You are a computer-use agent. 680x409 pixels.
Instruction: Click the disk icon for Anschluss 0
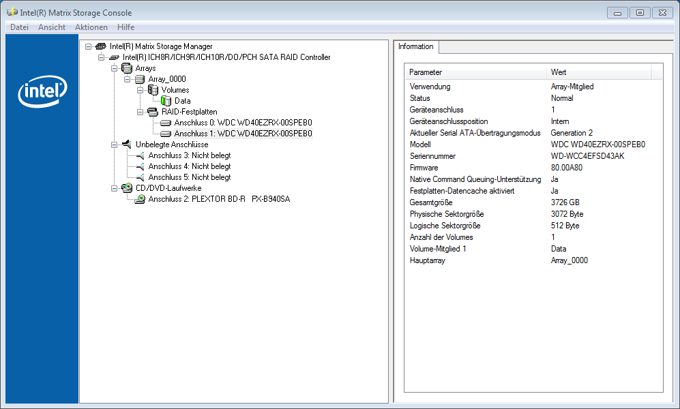click(x=166, y=123)
